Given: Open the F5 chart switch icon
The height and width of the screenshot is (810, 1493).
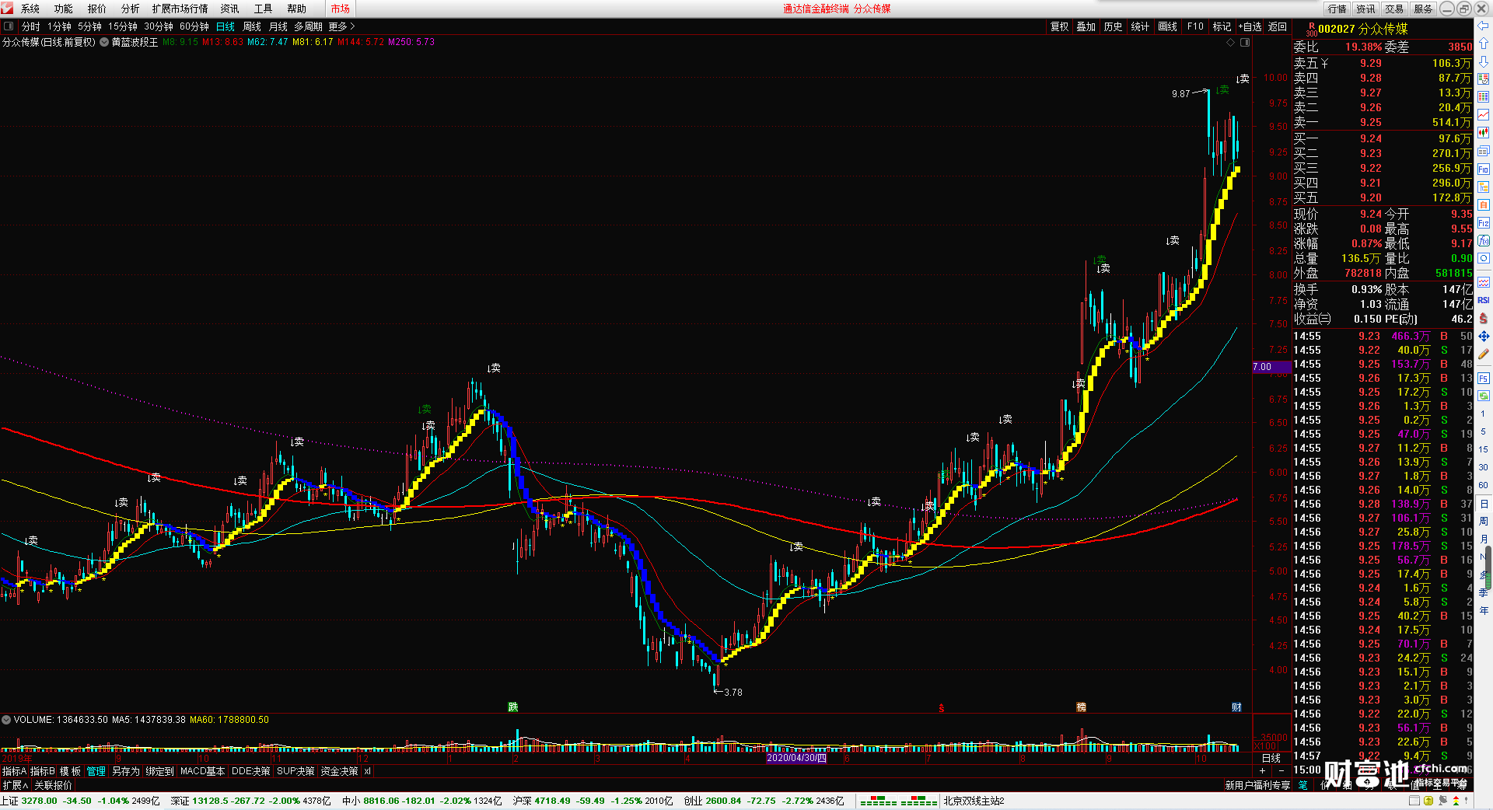Looking at the screenshot, I should [1484, 379].
